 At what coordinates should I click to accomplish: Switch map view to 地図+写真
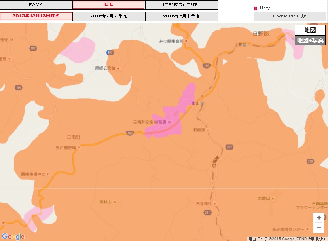click(x=310, y=40)
